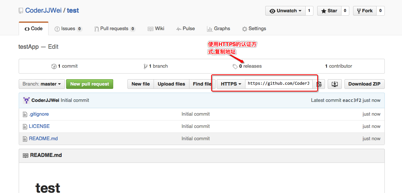Open the HTTPS protocol dropdown
The image size is (402, 193).
click(231, 84)
